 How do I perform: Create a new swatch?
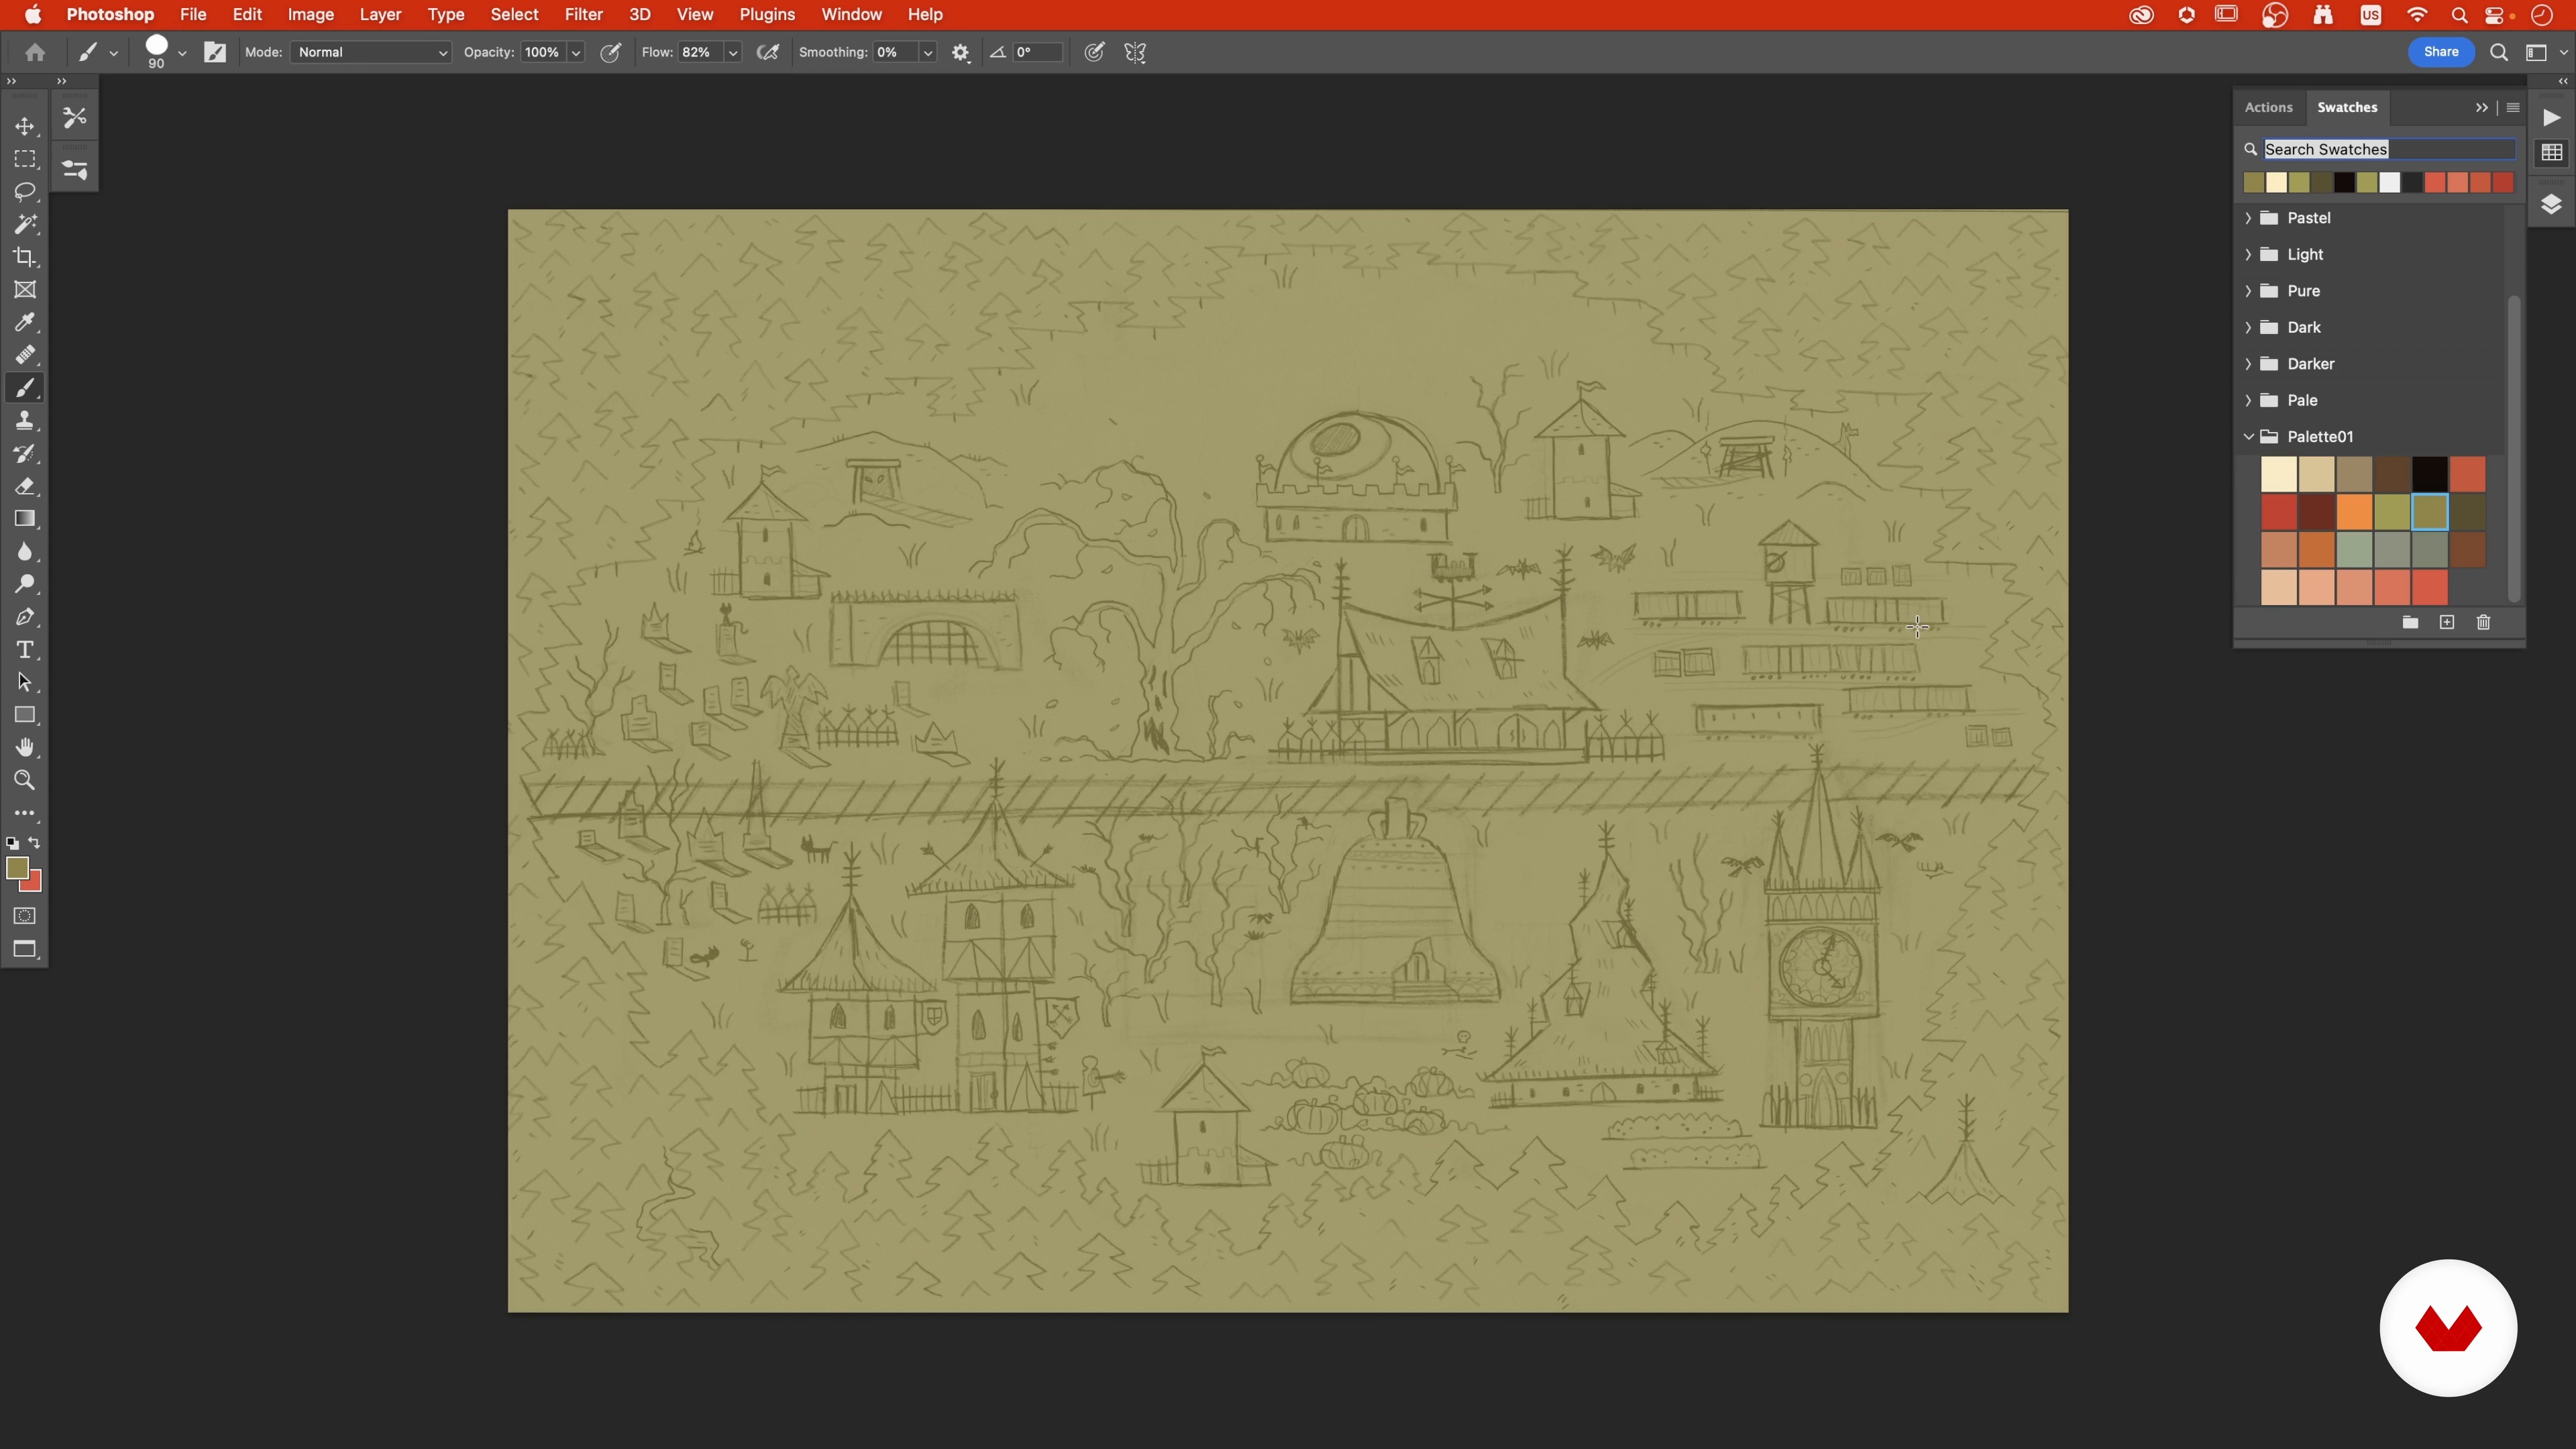(x=2447, y=622)
